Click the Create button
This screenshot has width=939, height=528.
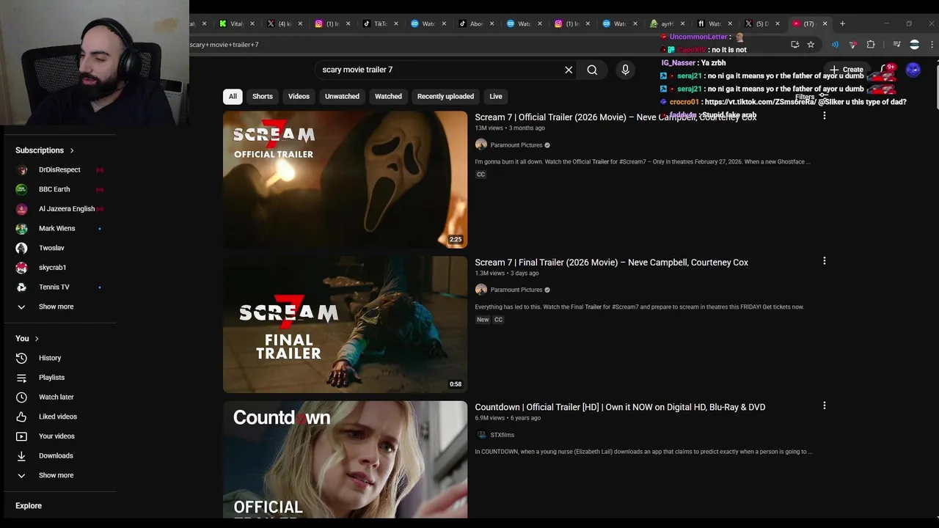(847, 70)
